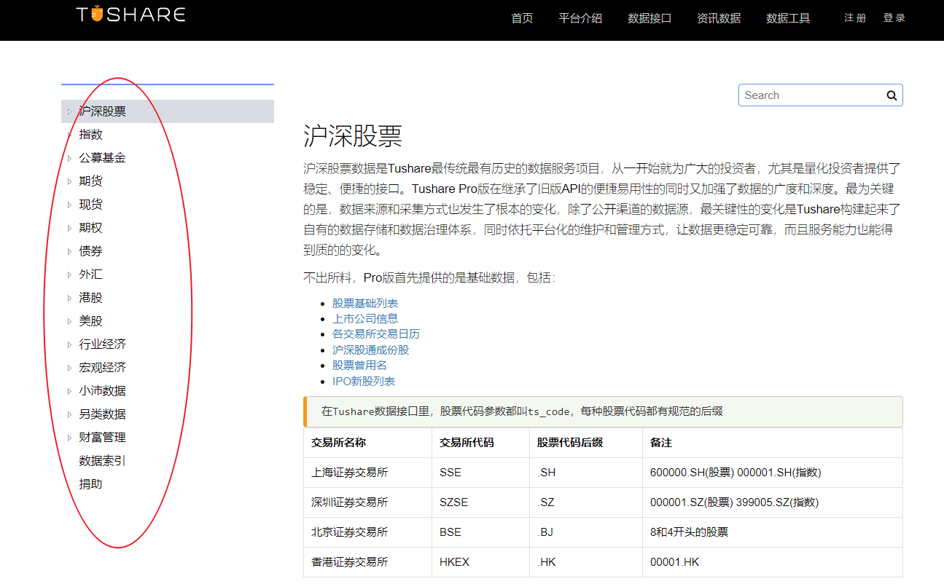Click the search magnifier icon

[x=891, y=95]
